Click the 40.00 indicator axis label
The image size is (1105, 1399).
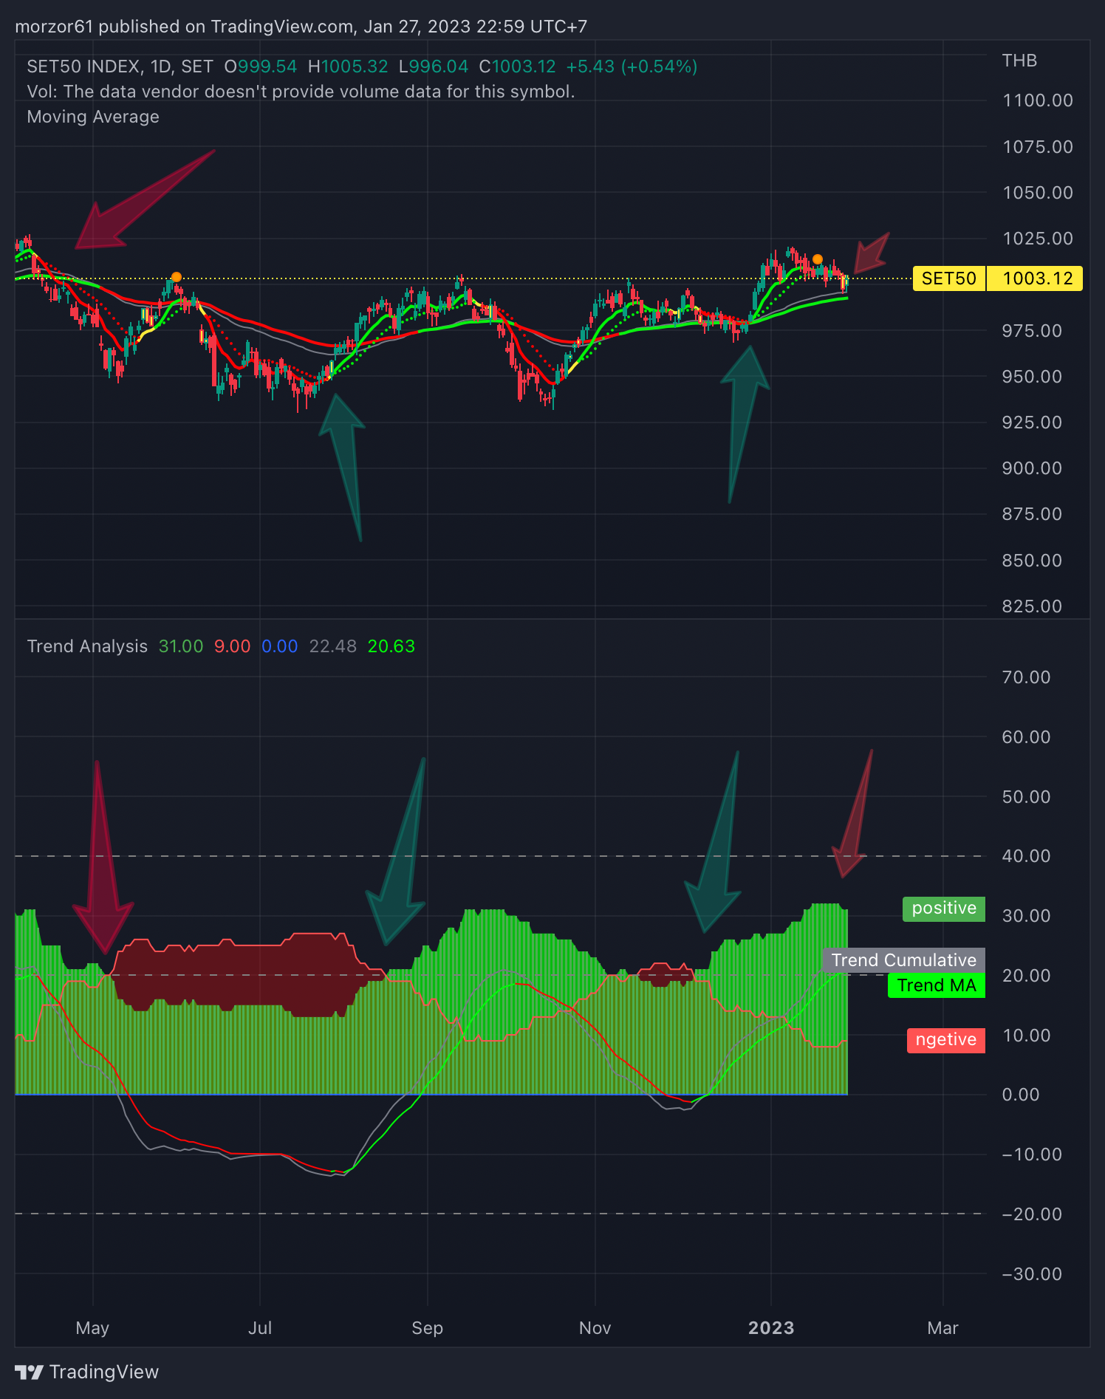[x=1026, y=856]
